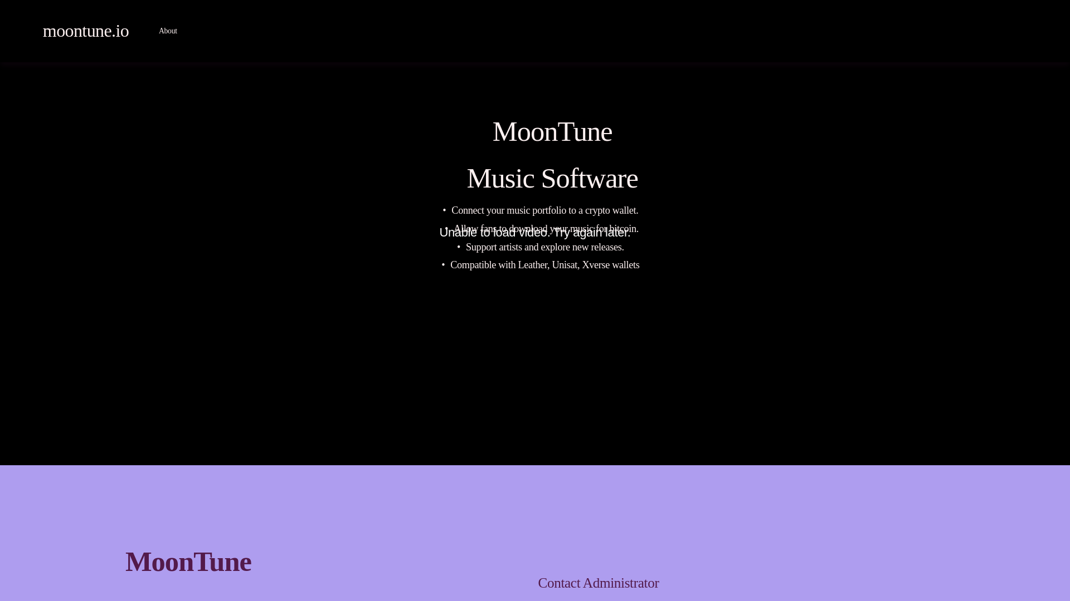Click 'Connect your music portfolio to a crypto wallet.'
This screenshot has height=601, width=1070.
[x=544, y=210]
